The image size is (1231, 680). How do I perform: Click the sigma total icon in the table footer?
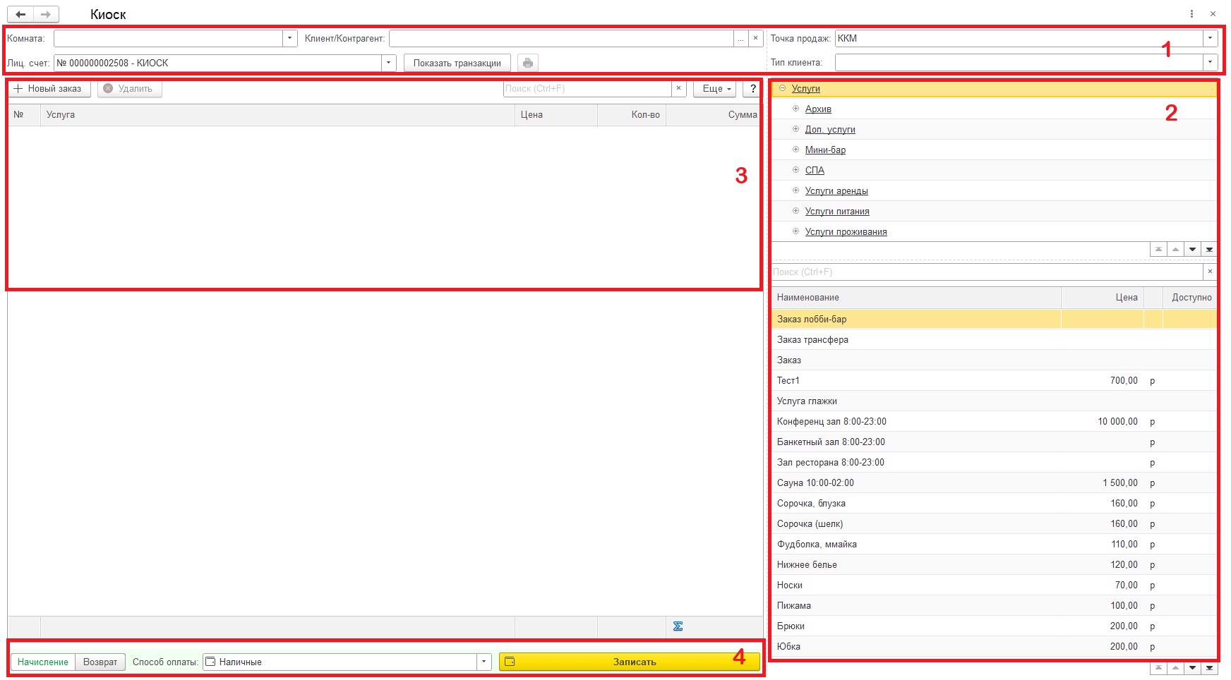pyautogui.click(x=678, y=626)
